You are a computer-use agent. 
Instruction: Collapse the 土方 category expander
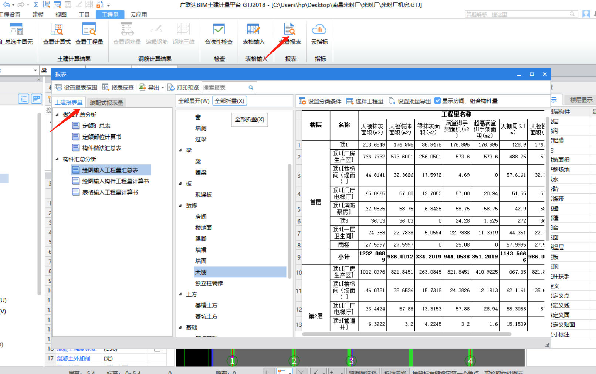pyautogui.click(x=180, y=294)
